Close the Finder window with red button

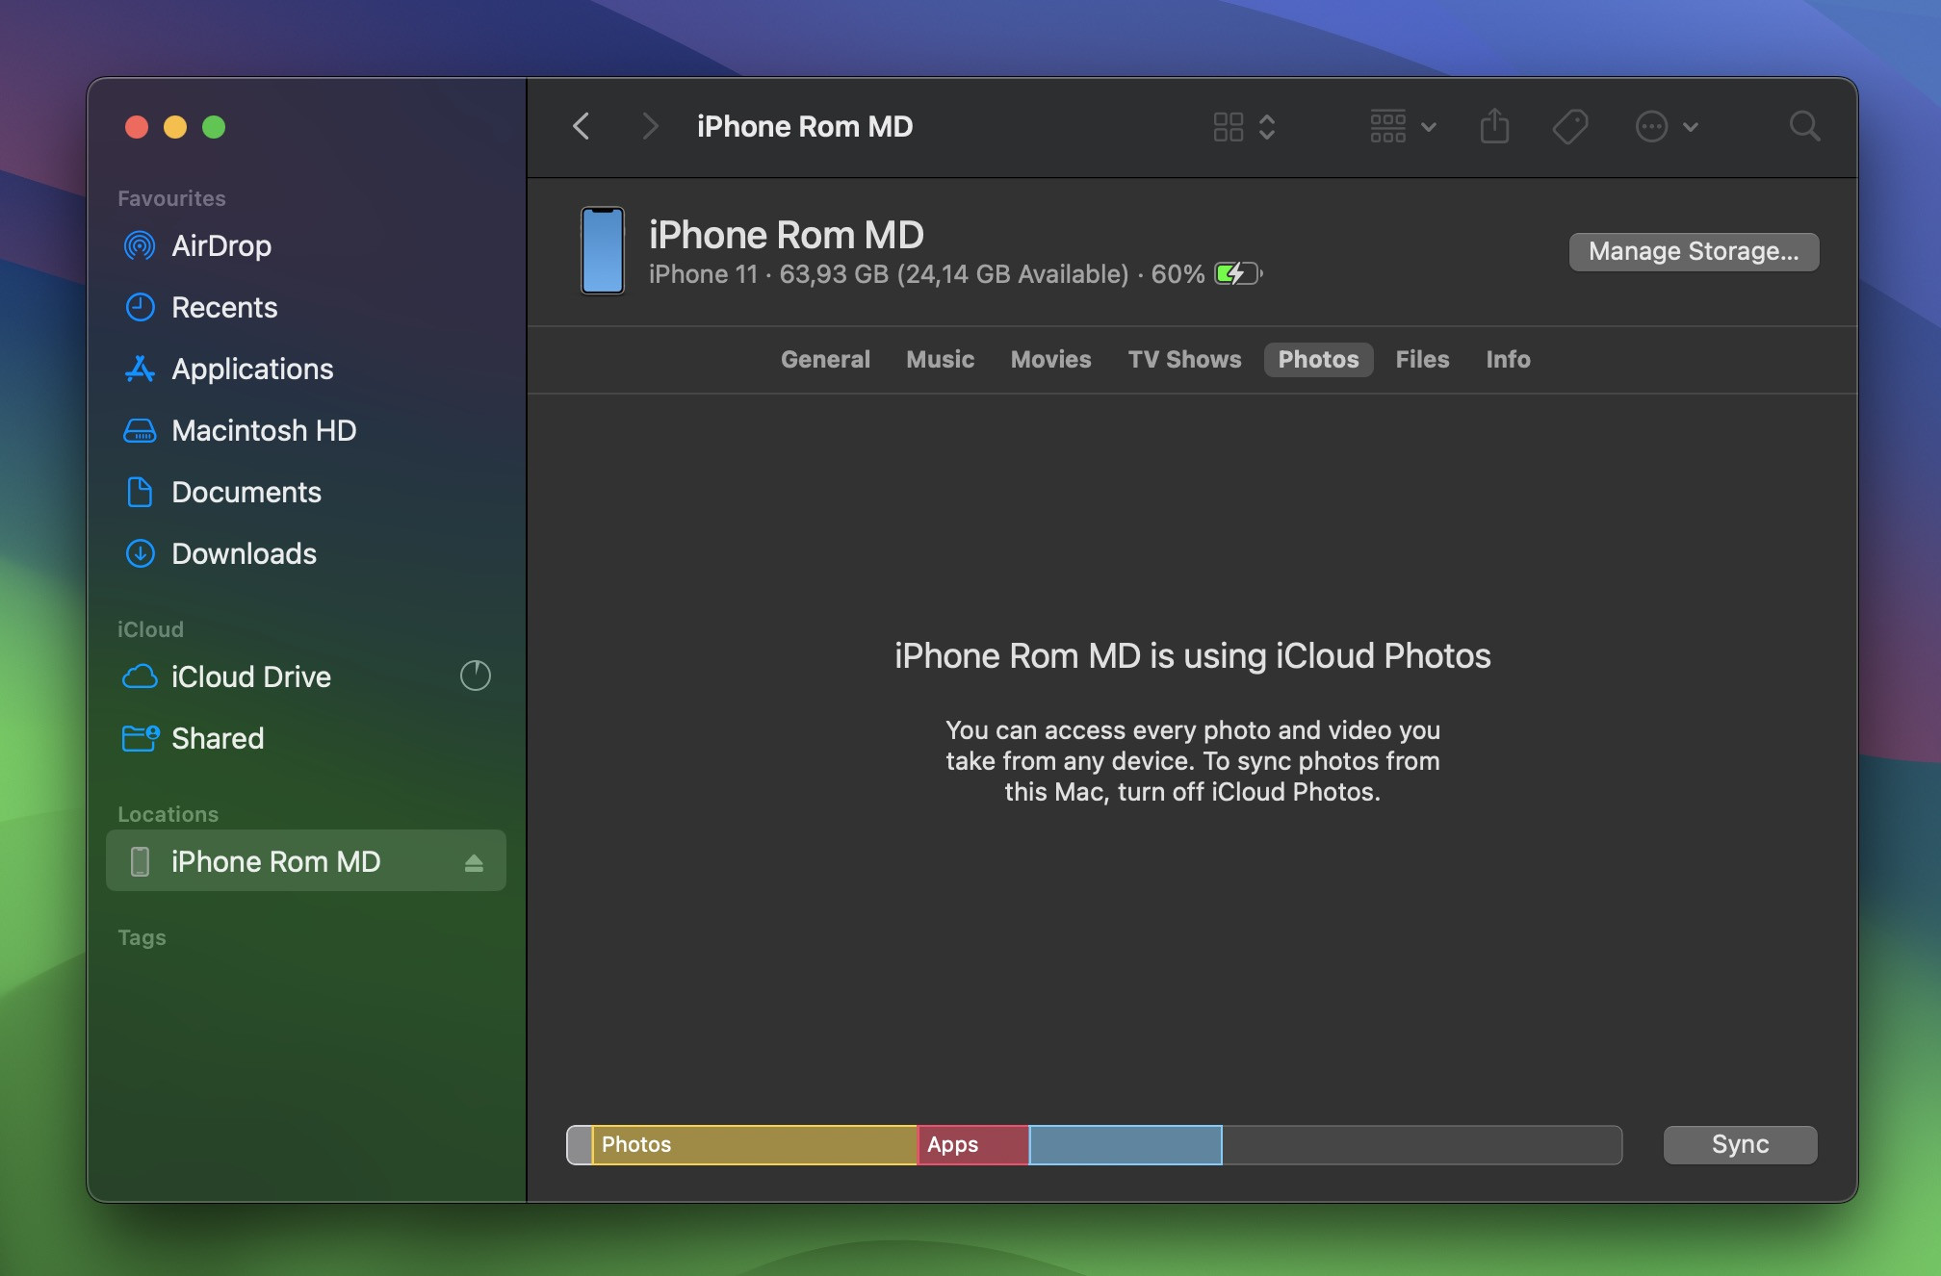click(x=137, y=127)
